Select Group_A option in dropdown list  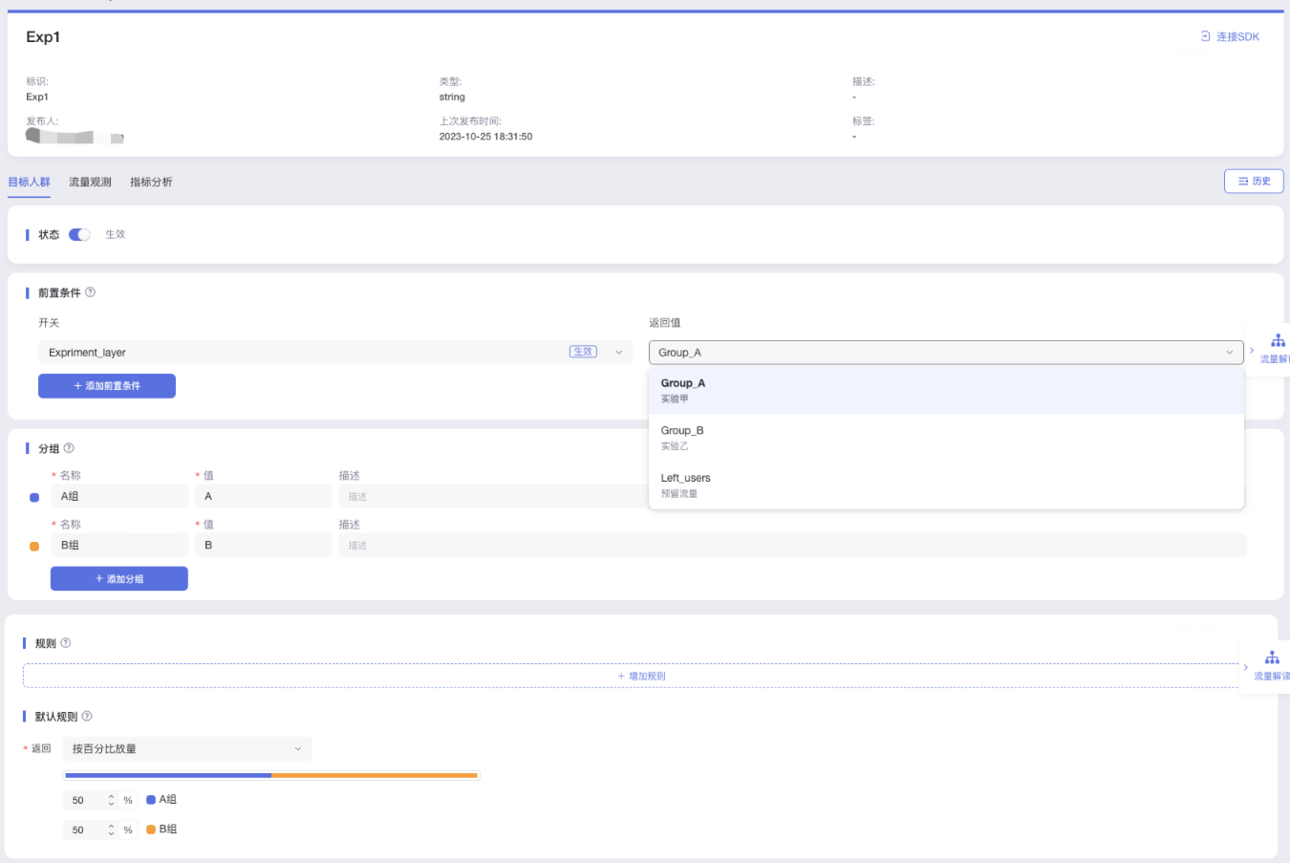(x=946, y=390)
